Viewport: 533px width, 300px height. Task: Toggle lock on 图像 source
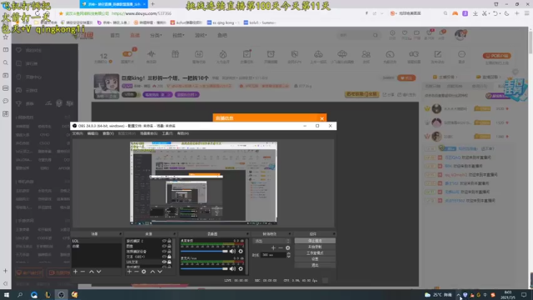pyautogui.click(x=169, y=246)
